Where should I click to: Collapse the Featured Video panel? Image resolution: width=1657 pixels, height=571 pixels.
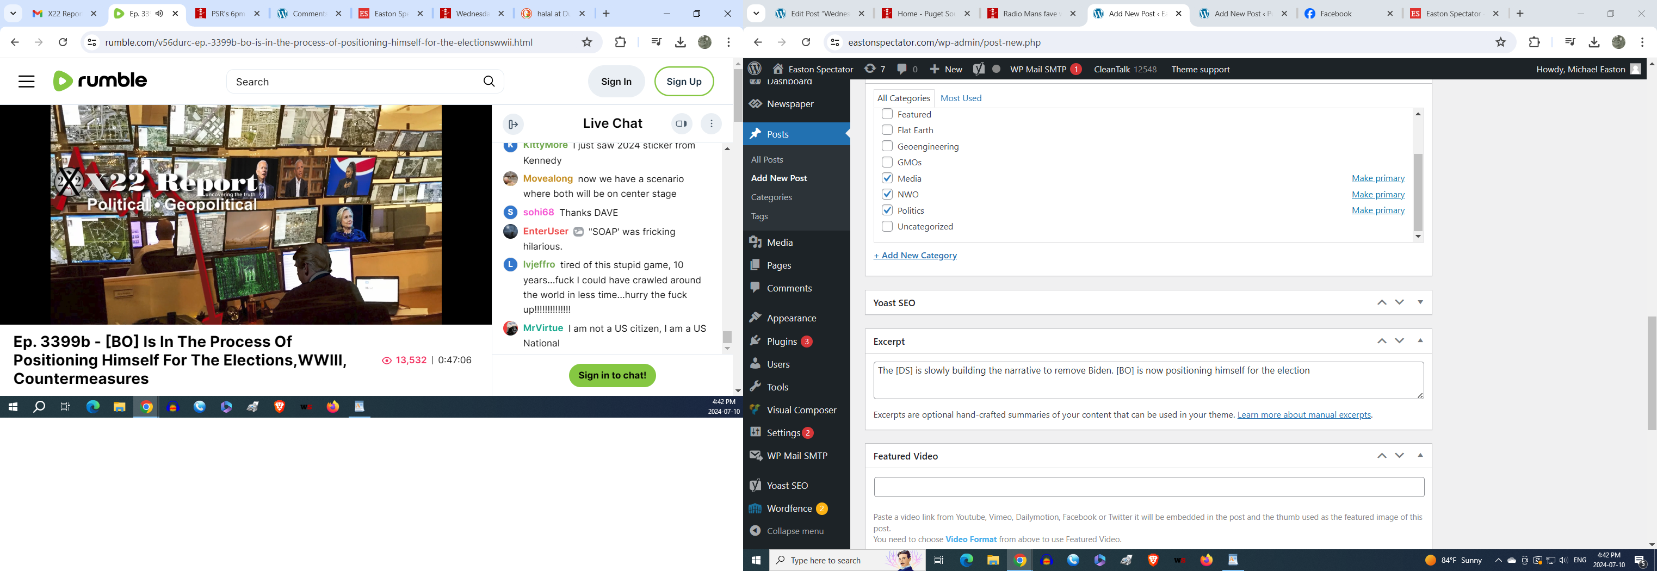[1420, 455]
